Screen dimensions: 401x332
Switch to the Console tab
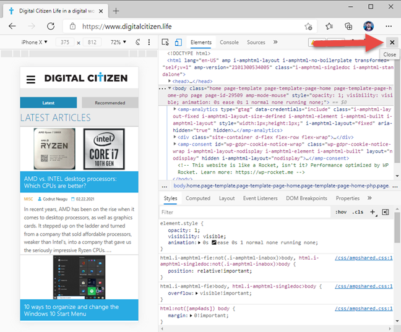229,43
